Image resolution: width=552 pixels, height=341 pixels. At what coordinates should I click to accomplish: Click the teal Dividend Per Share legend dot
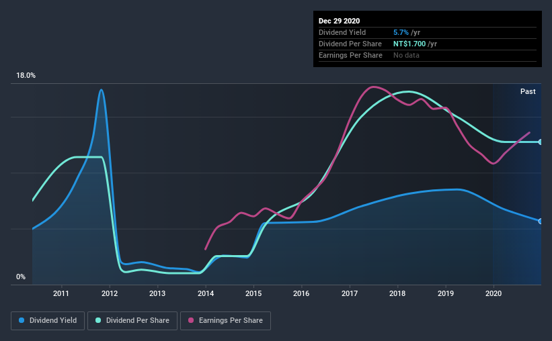click(98, 320)
